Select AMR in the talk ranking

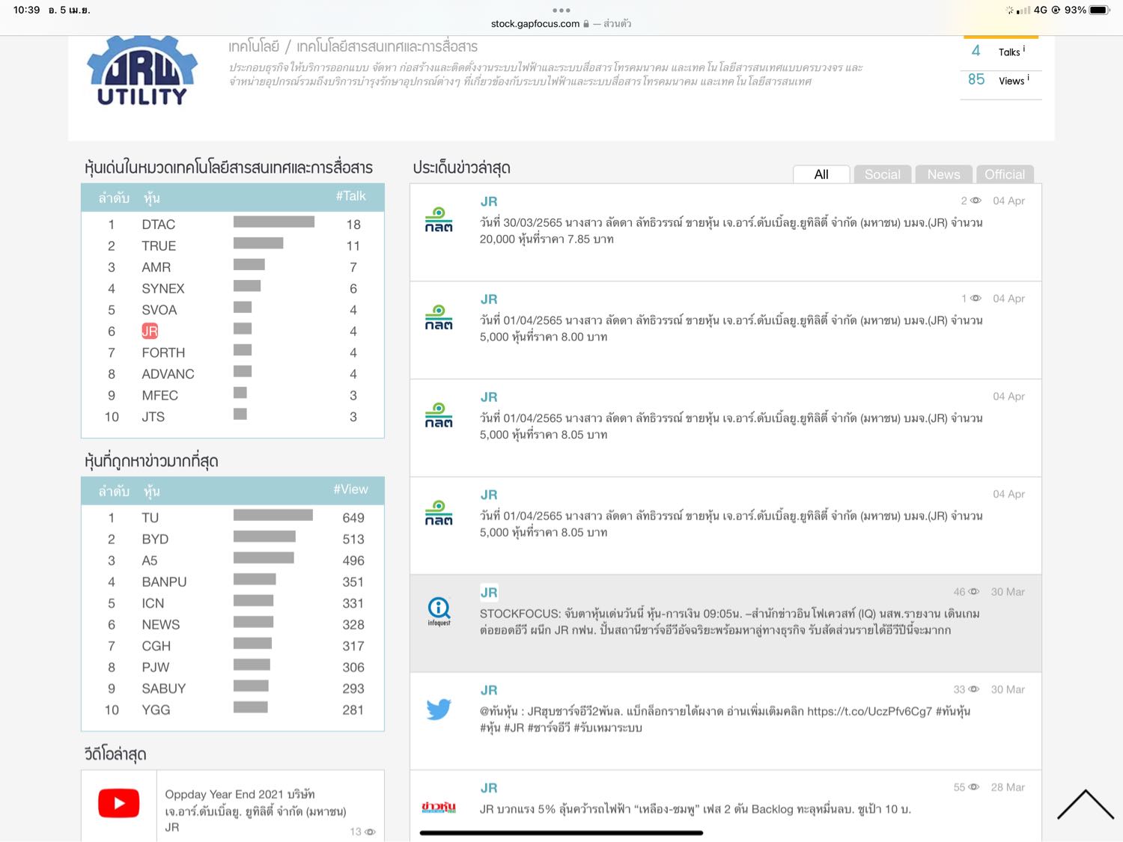tap(156, 268)
